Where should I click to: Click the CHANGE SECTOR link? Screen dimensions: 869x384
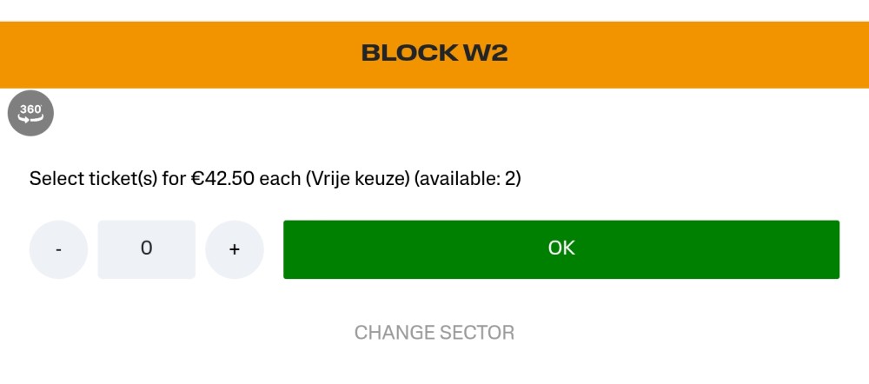(434, 333)
